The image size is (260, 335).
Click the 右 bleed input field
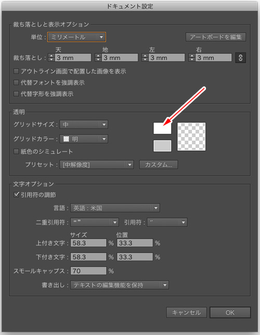213,58
